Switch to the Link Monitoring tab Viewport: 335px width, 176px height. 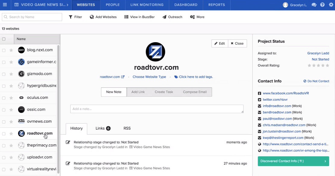point(147,5)
